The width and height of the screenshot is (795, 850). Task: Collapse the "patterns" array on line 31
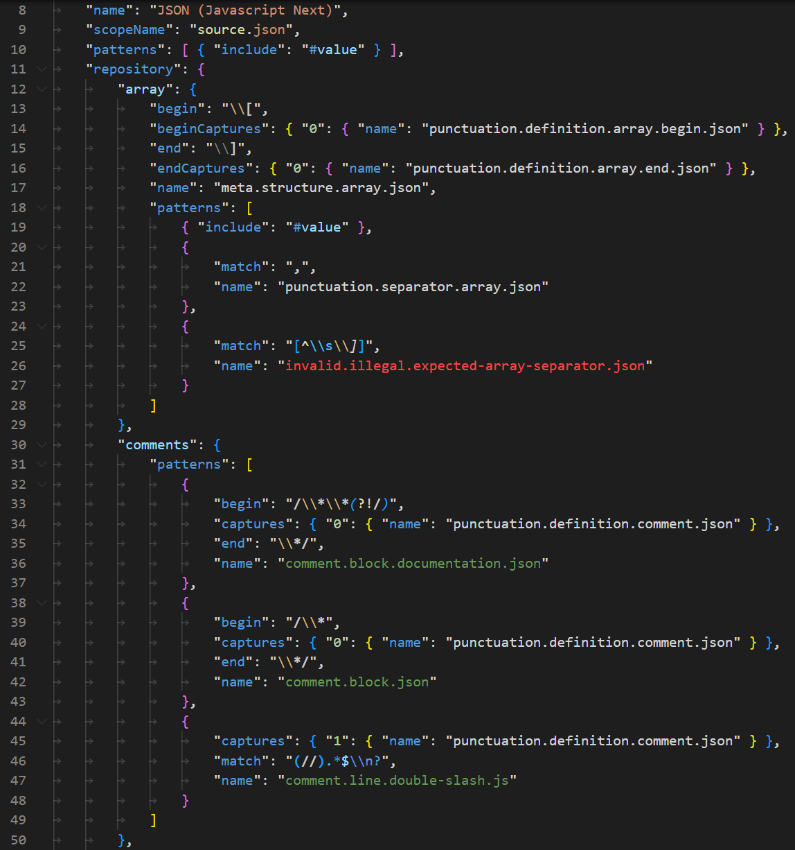pyautogui.click(x=42, y=464)
